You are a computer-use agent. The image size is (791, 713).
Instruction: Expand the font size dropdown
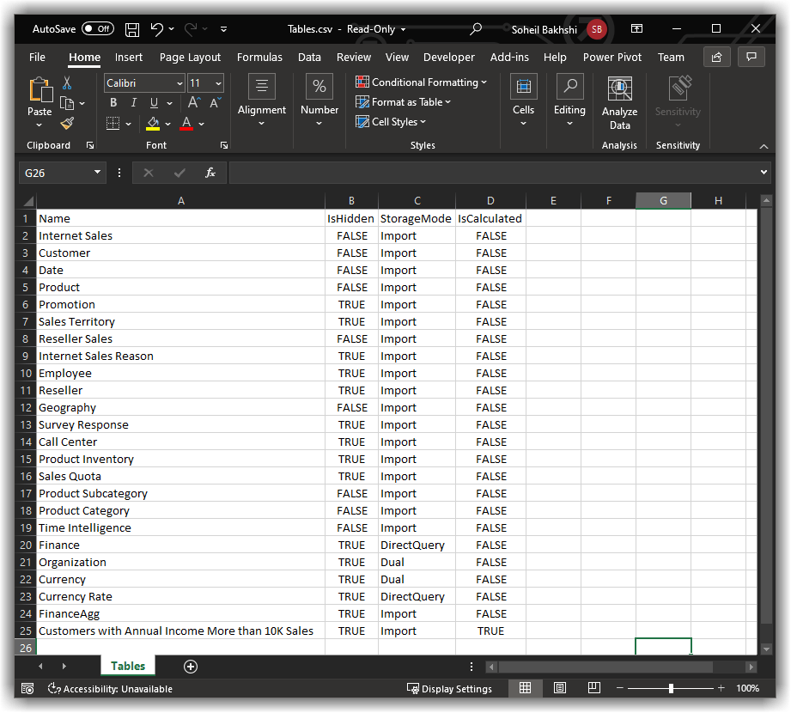tap(219, 82)
